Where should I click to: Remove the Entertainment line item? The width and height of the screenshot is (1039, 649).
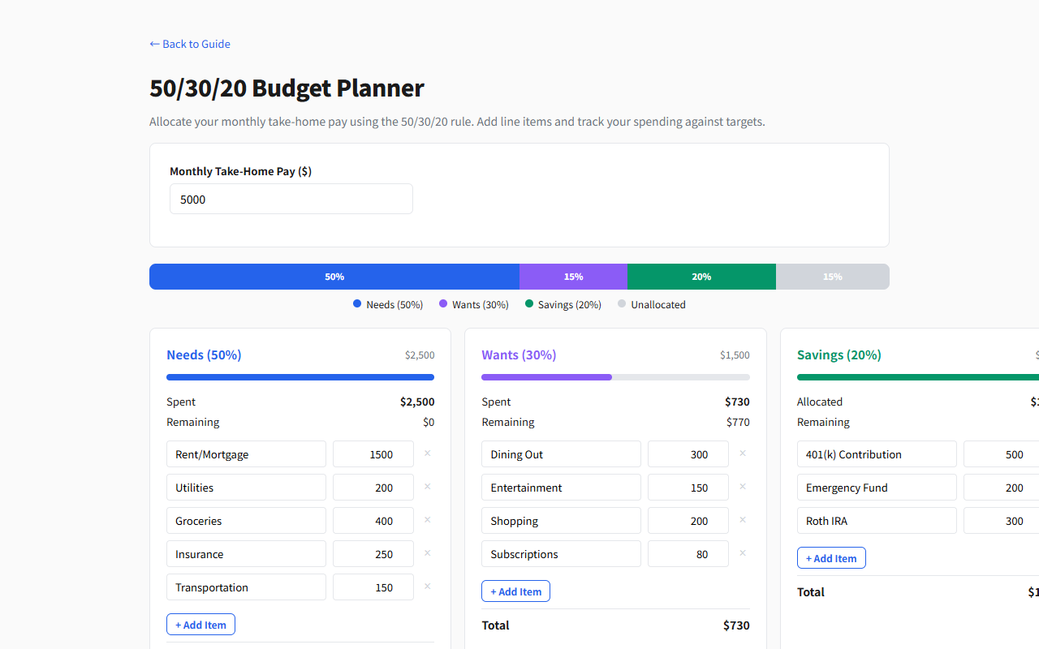tap(743, 487)
